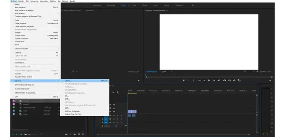Image resolution: width=285 pixels, height=137 pixels.
Task: Click the Mark Out bracket button
Action: [193, 81]
